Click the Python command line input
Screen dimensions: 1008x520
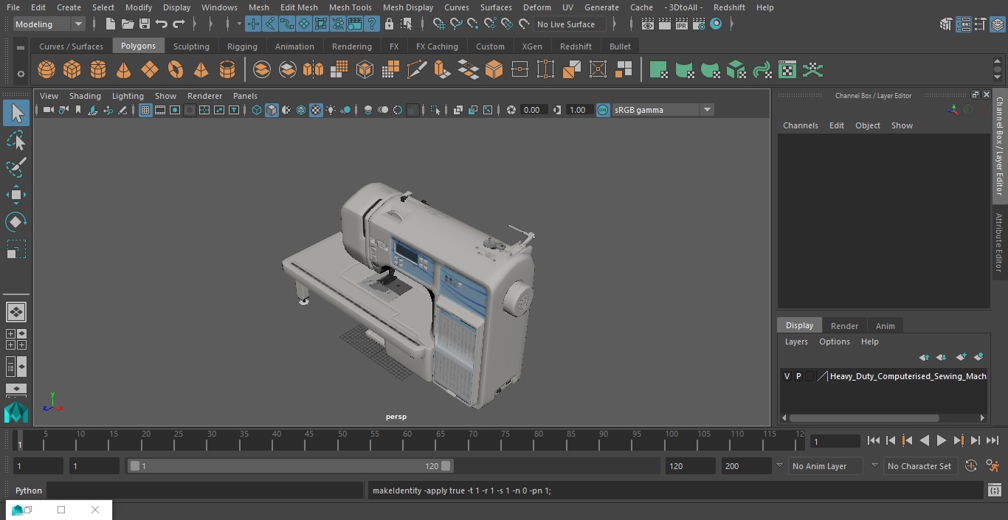pos(205,490)
